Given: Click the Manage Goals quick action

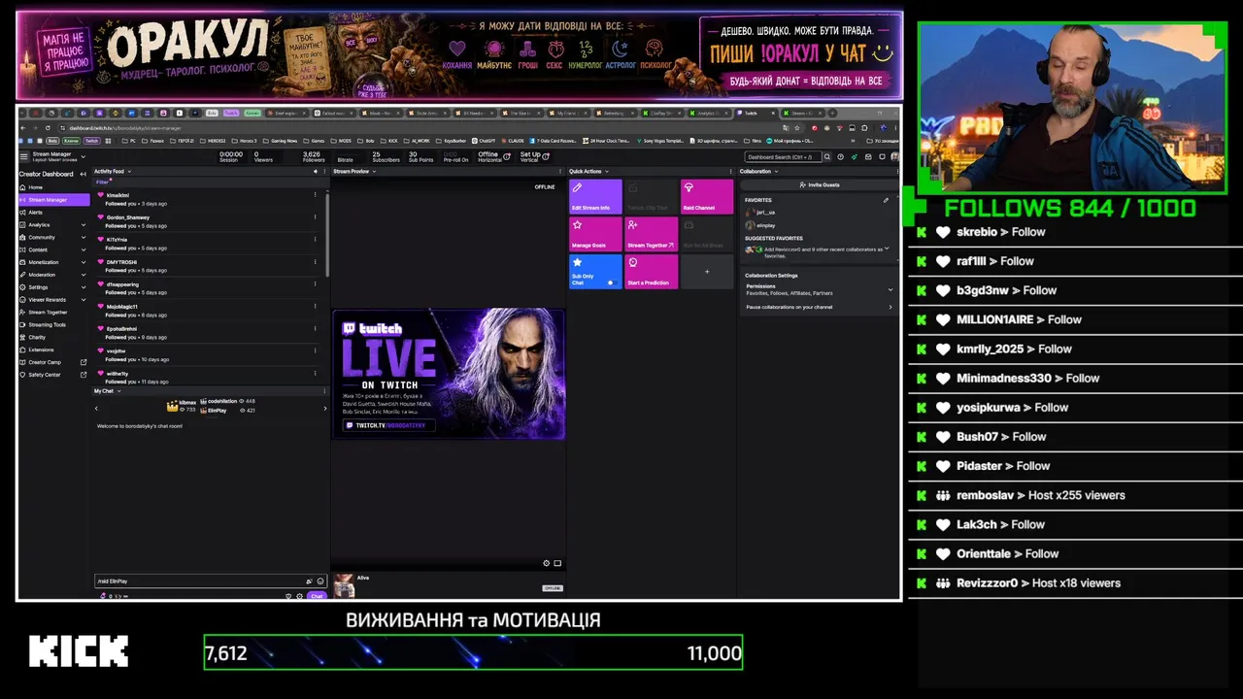Looking at the screenshot, I should coord(595,234).
